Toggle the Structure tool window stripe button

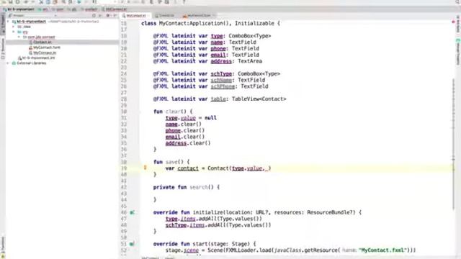pyautogui.click(x=3, y=48)
